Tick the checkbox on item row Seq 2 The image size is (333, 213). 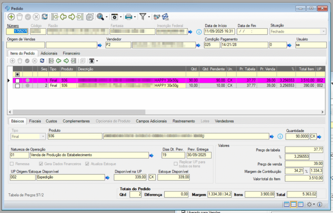pos(18,86)
